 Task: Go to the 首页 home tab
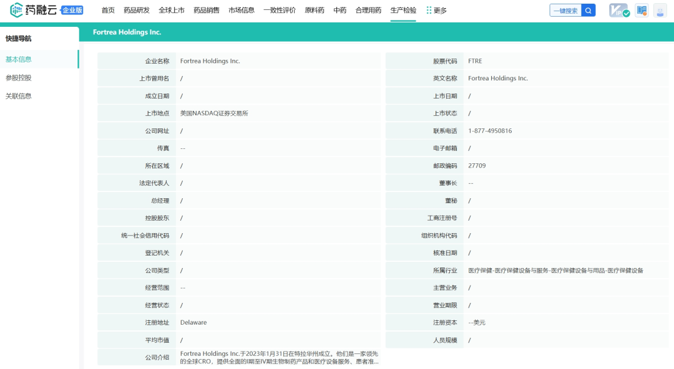108,11
